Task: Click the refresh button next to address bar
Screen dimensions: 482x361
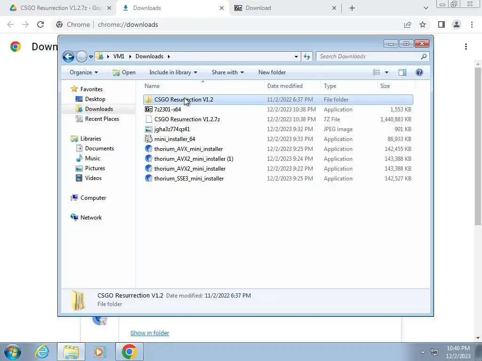Action: pos(307,56)
